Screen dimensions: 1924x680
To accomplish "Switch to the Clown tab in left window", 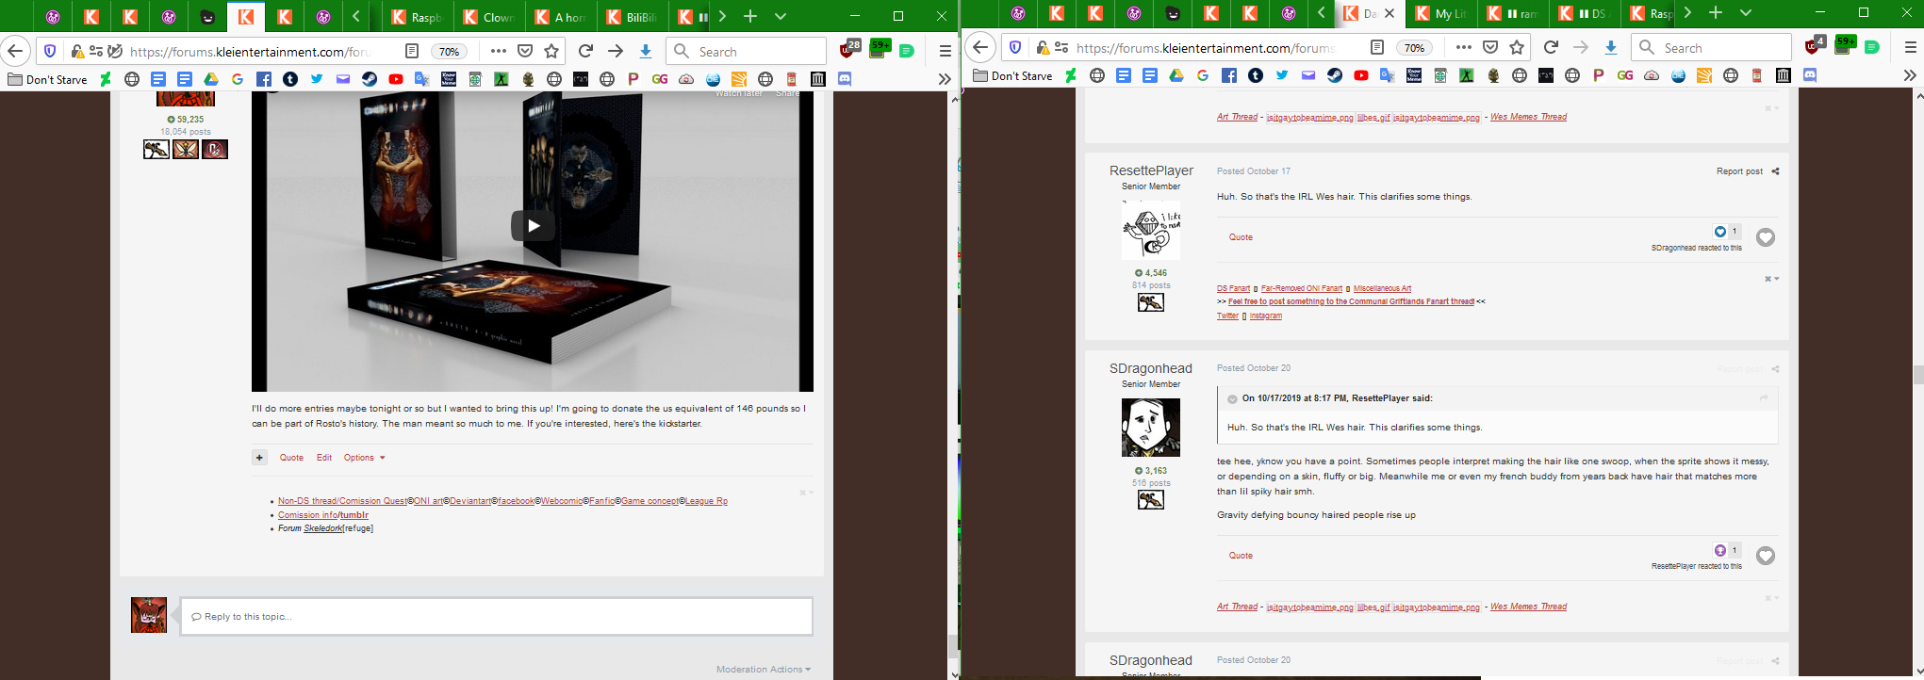I will 488,17.
